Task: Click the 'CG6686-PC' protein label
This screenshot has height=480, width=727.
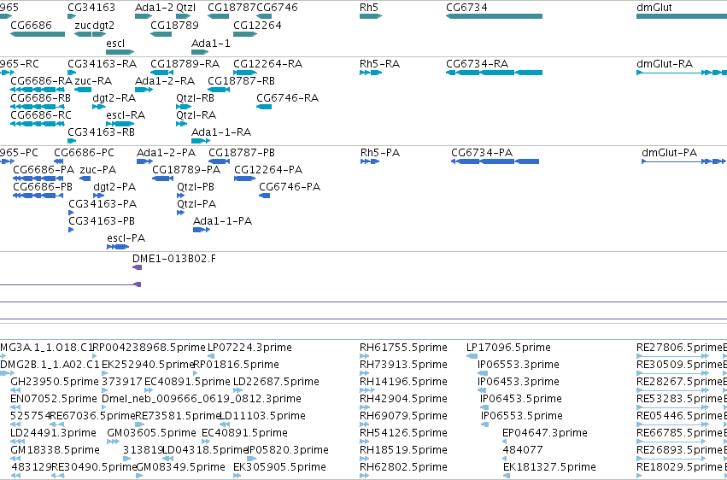Action: pyautogui.click(x=84, y=152)
